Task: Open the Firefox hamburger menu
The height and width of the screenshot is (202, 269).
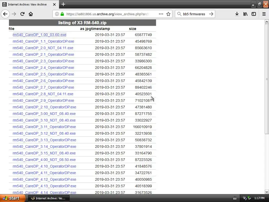Action: 264,14
